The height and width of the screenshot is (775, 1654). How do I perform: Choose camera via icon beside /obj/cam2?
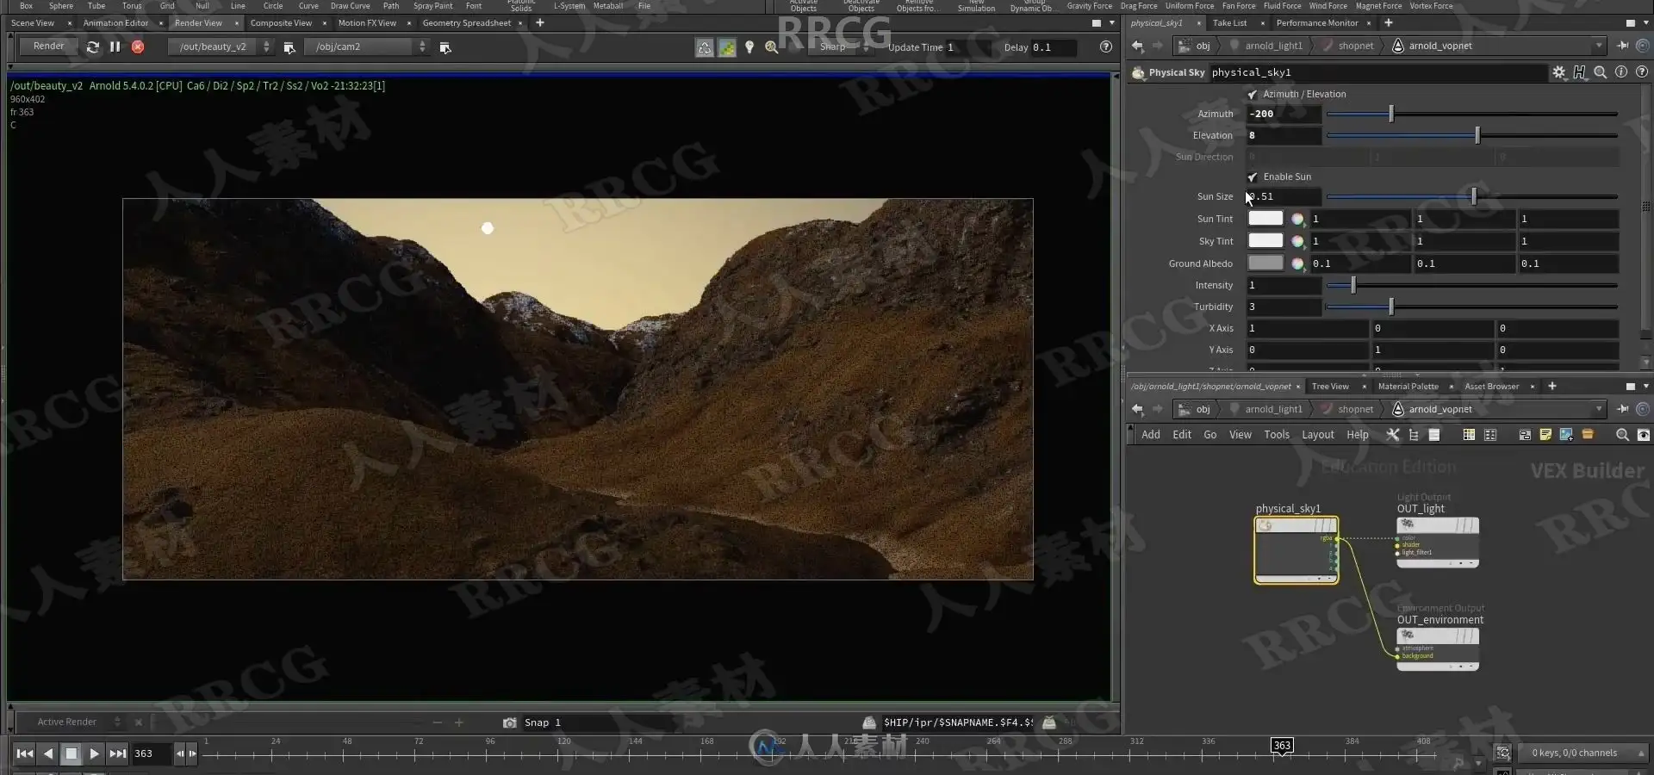coord(445,47)
